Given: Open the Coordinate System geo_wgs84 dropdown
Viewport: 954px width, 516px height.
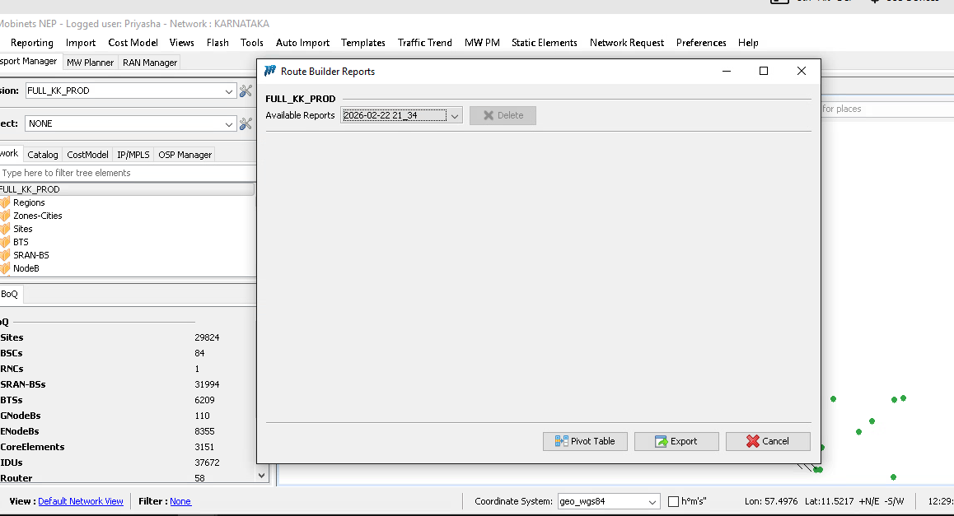Looking at the screenshot, I should [x=609, y=501].
